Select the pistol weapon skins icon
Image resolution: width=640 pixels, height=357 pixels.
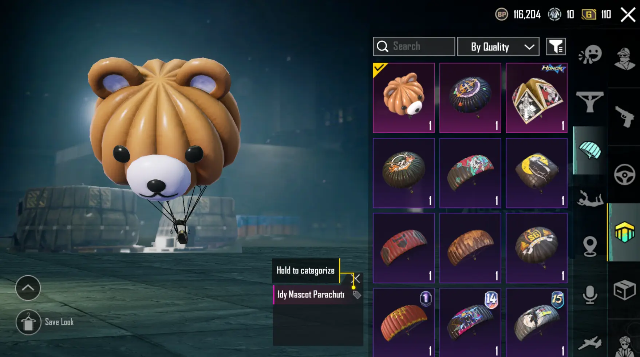(624, 117)
